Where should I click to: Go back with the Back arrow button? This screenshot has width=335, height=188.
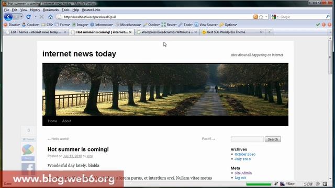(8, 17)
